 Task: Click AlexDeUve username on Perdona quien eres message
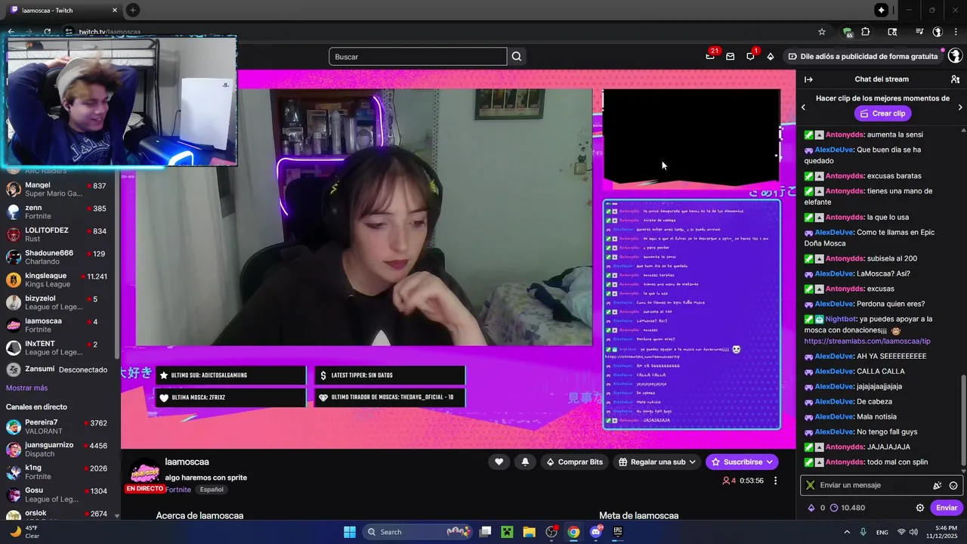834,304
